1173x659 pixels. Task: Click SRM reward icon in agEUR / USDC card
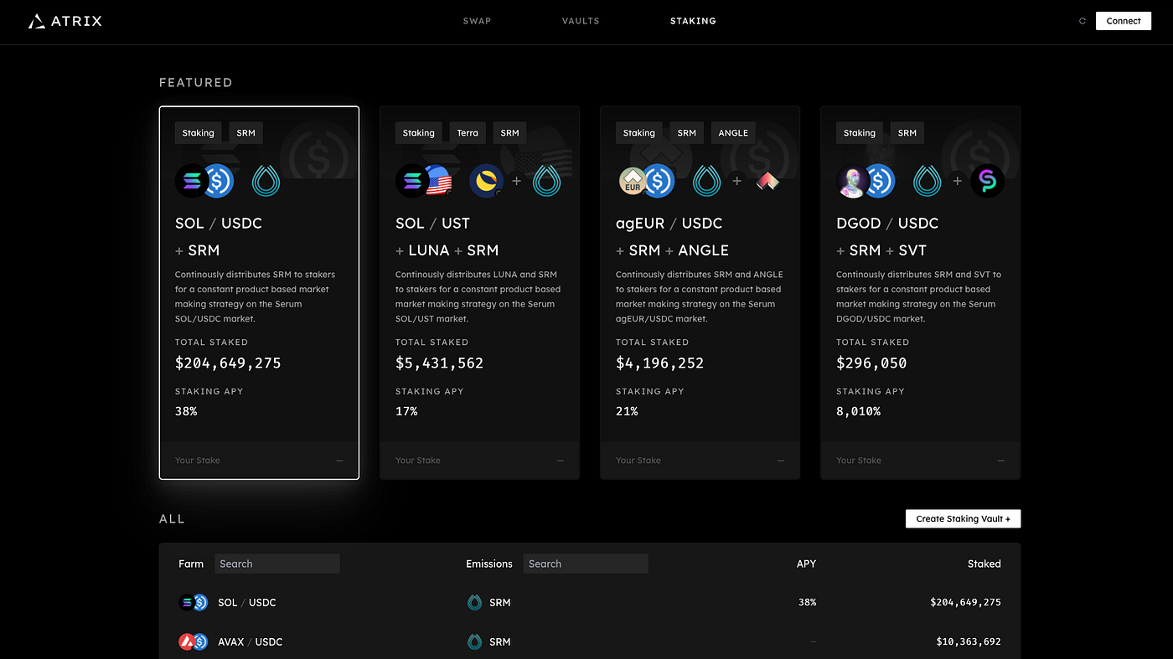707,181
